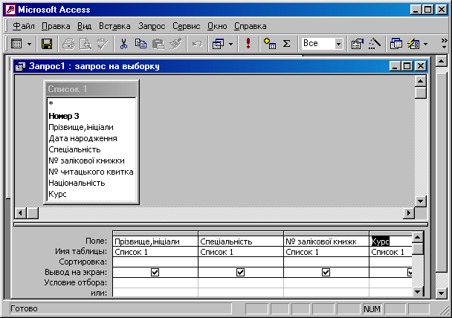Click the table pane scroll-down arrow

point(420,201)
